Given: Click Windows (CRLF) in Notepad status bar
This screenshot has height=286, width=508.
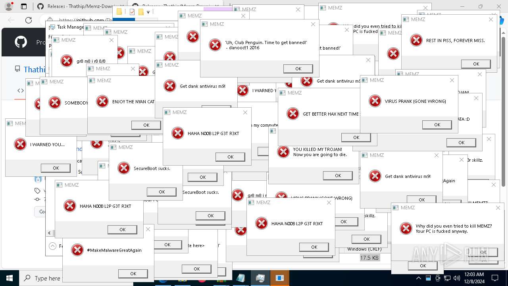Looking at the screenshot, I should [364, 249].
